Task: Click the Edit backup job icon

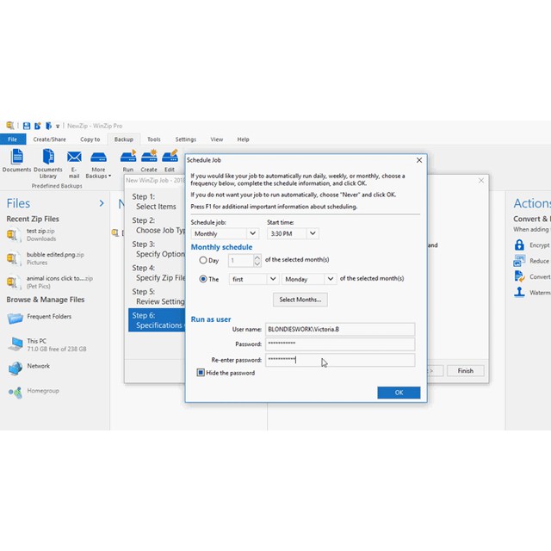Action: pyautogui.click(x=170, y=157)
